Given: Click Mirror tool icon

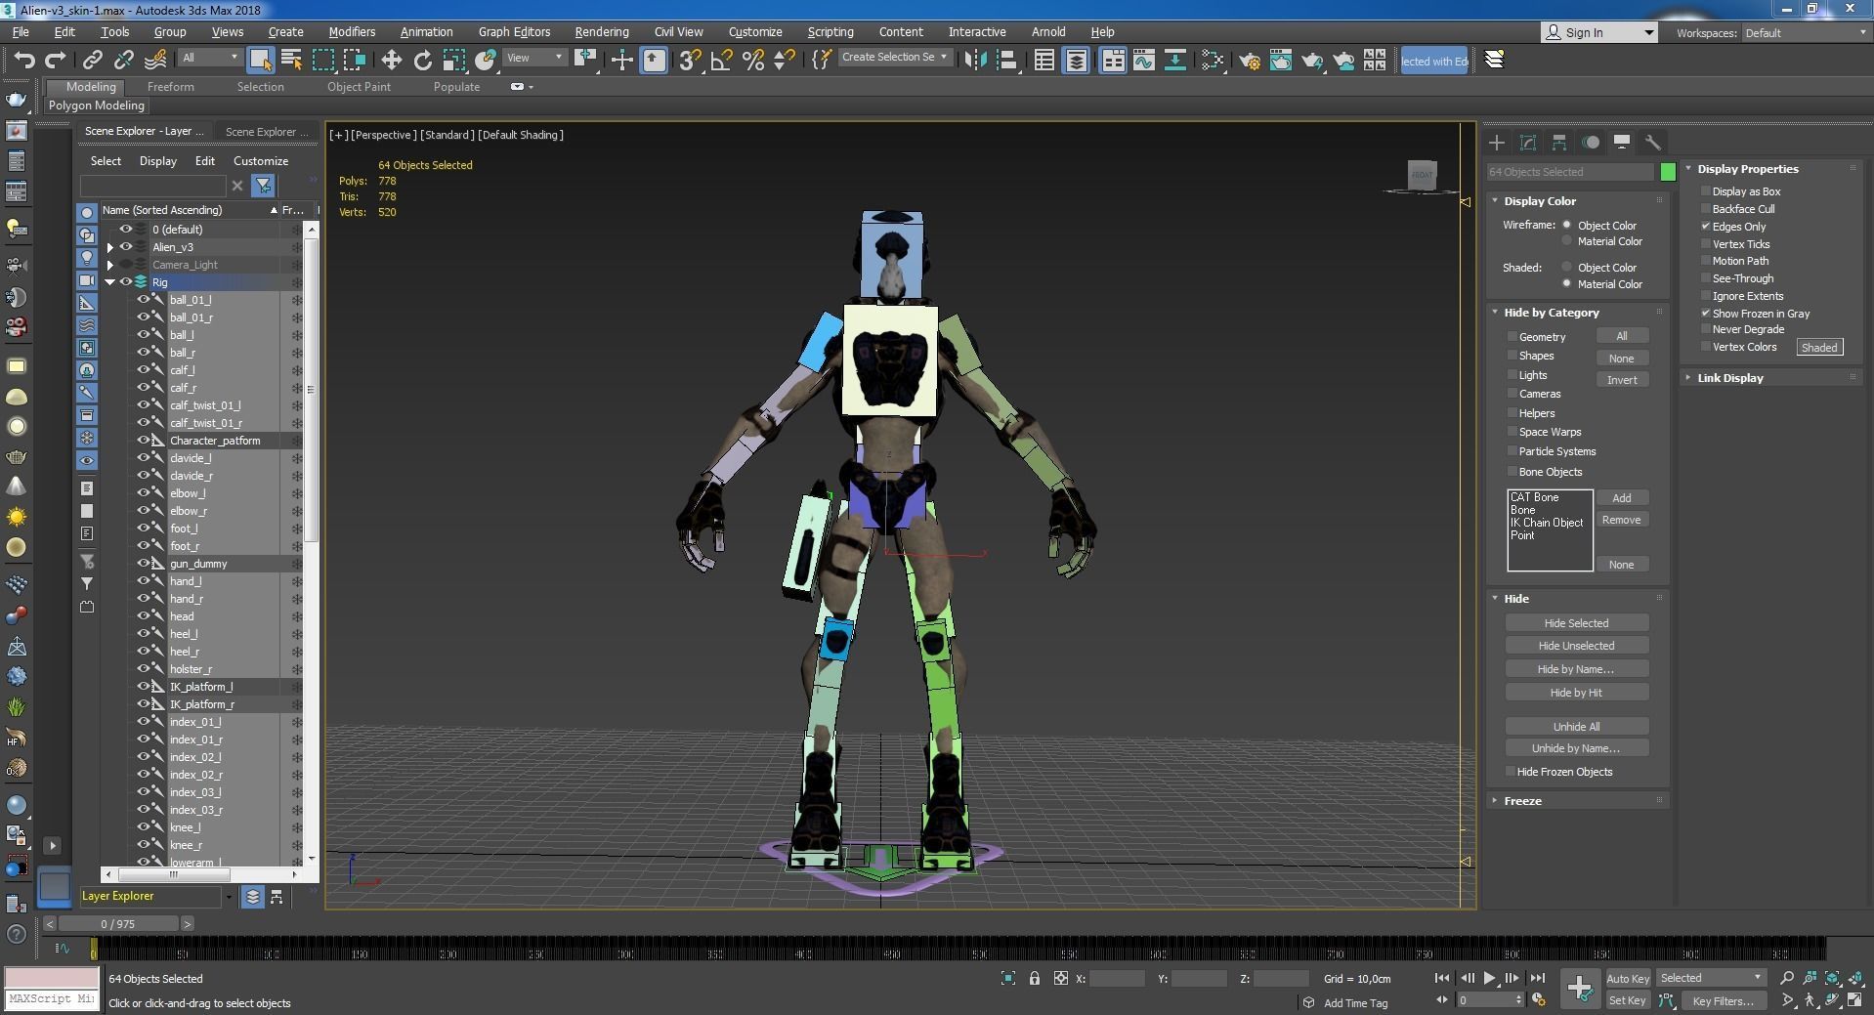Looking at the screenshot, I should tap(975, 60).
